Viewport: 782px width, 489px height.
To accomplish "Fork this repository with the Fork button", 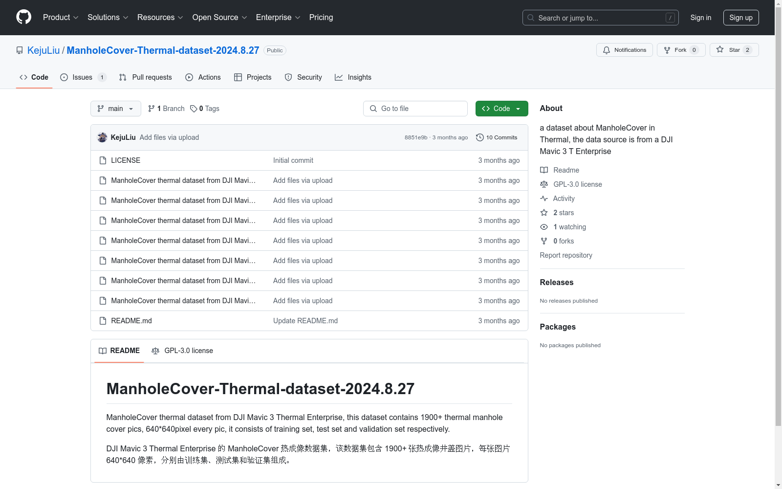I will (681, 50).
